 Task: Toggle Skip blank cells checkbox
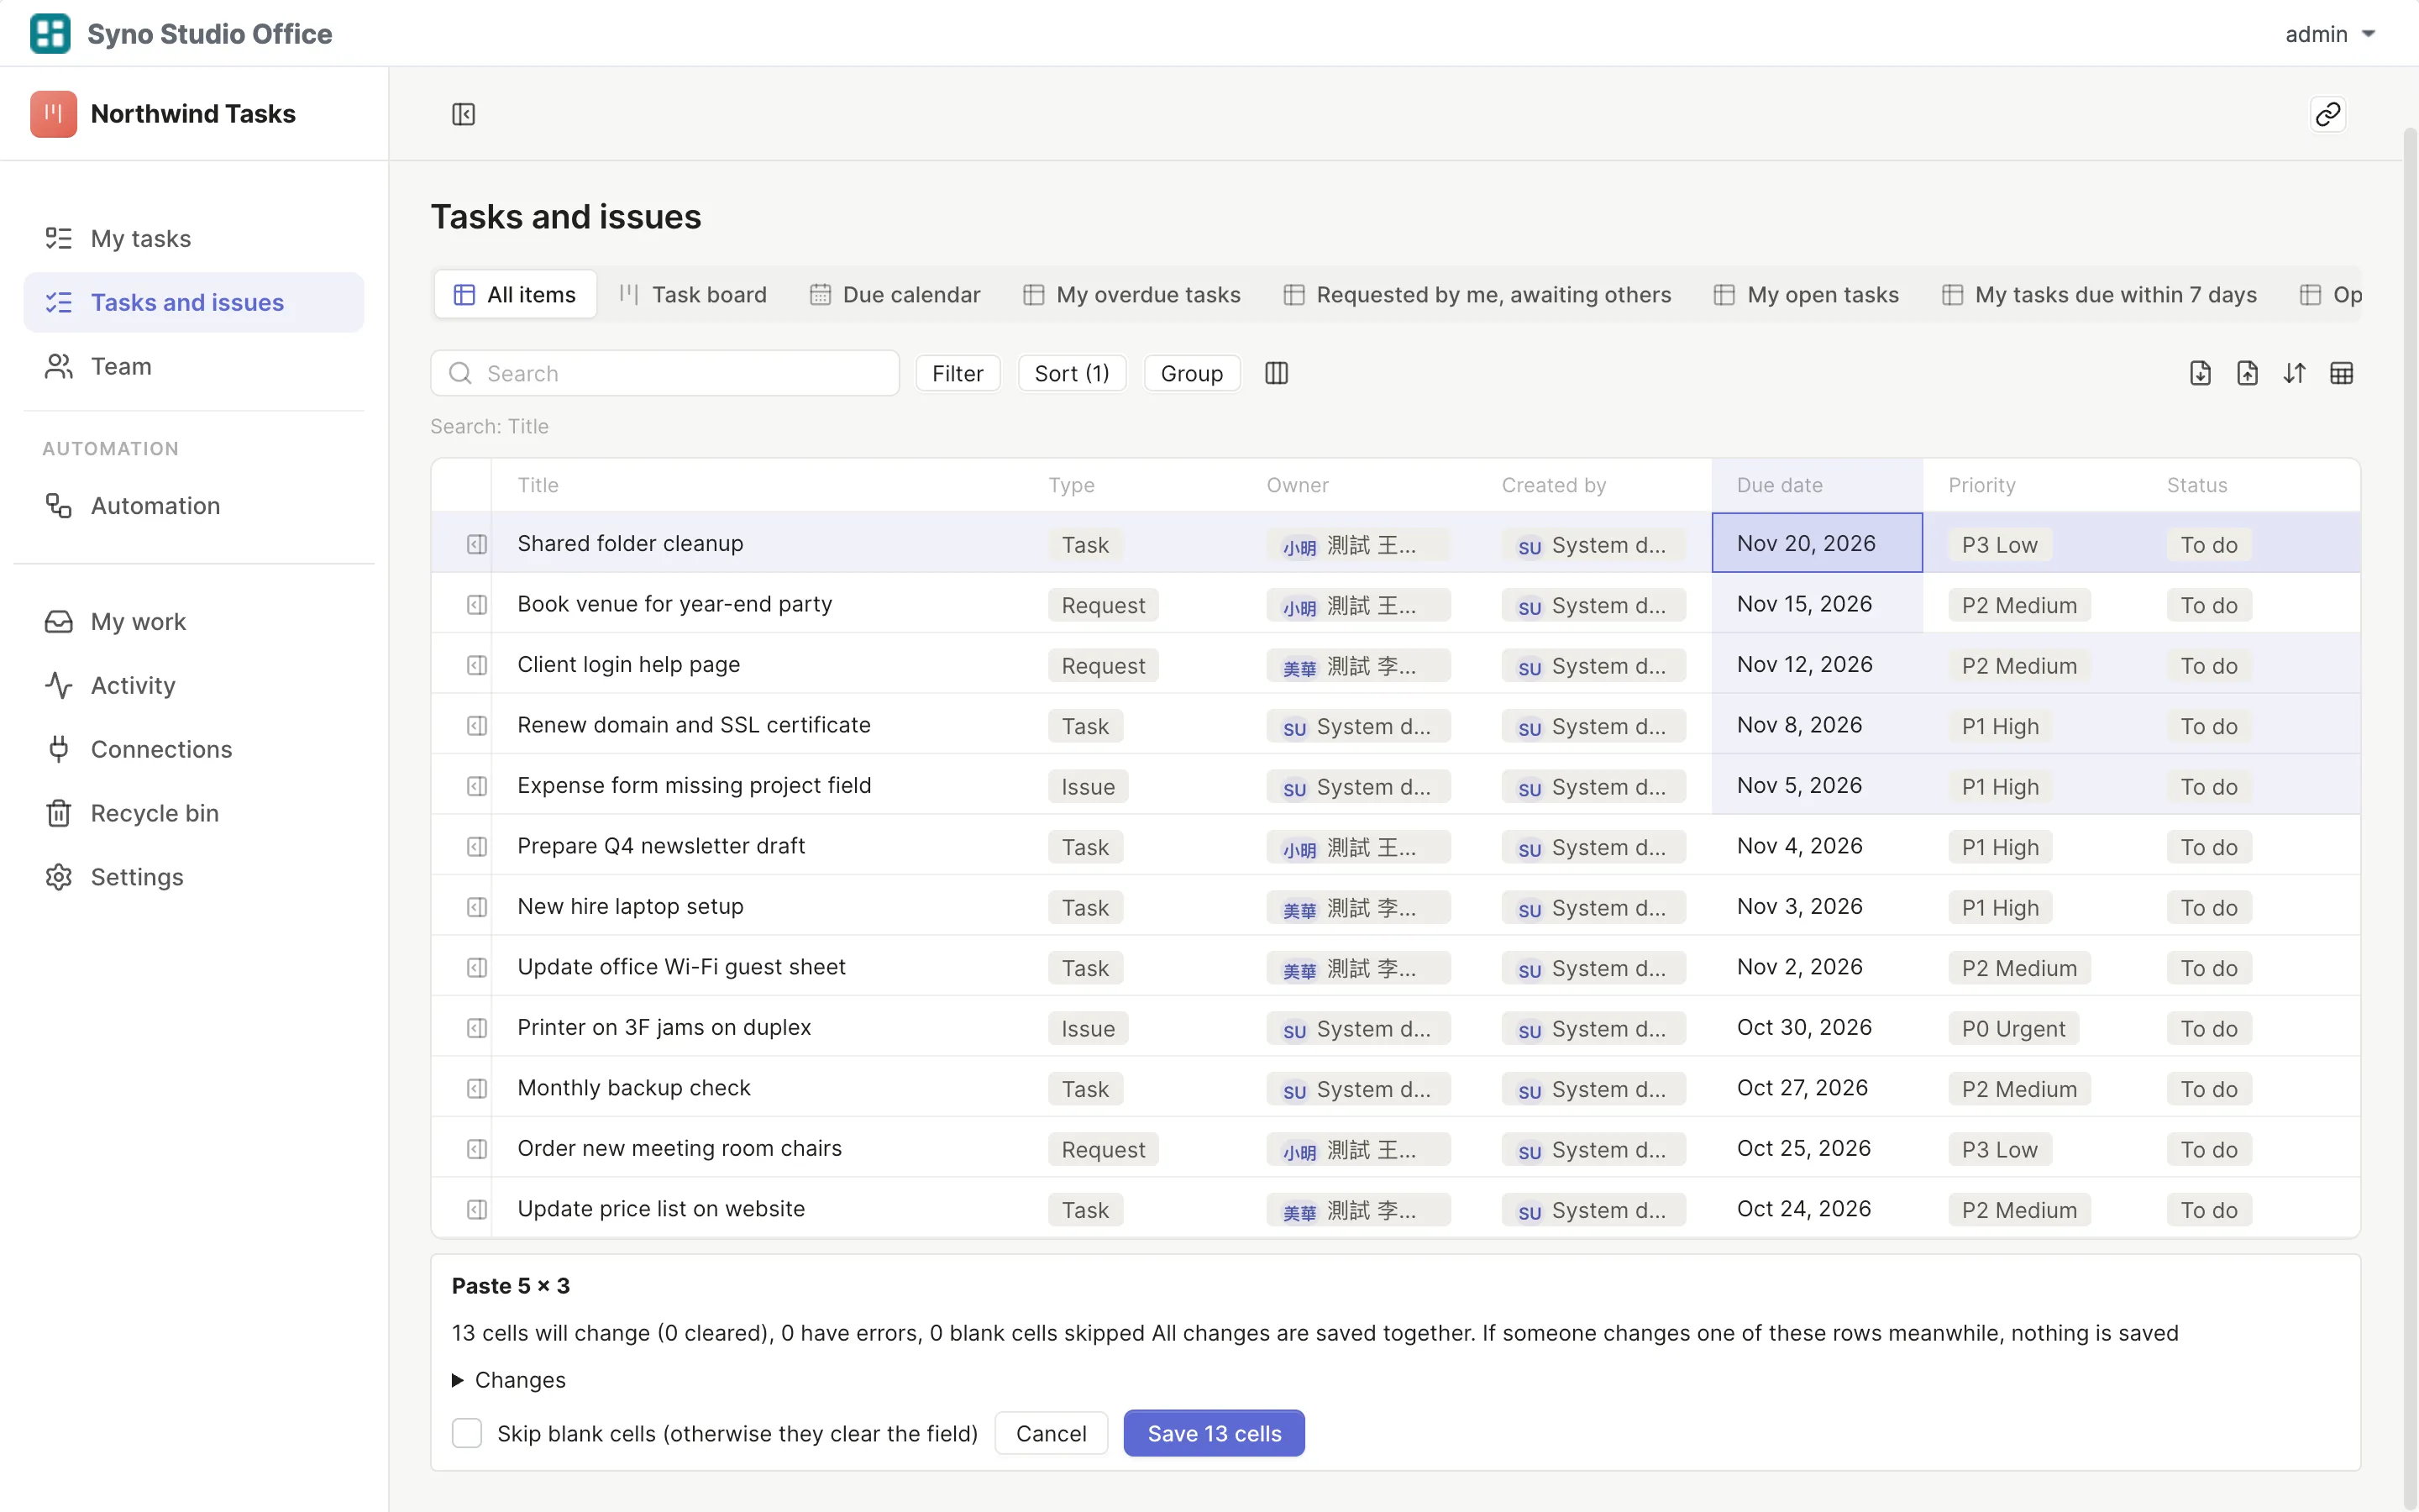[x=467, y=1433]
